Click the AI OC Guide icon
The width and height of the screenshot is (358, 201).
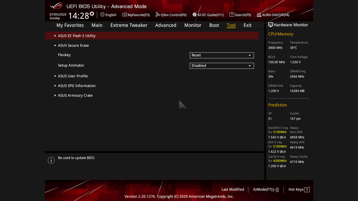click(195, 15)
